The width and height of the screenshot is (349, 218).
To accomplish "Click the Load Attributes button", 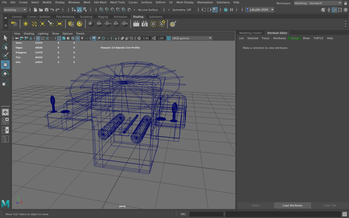I will click(292, 205).
